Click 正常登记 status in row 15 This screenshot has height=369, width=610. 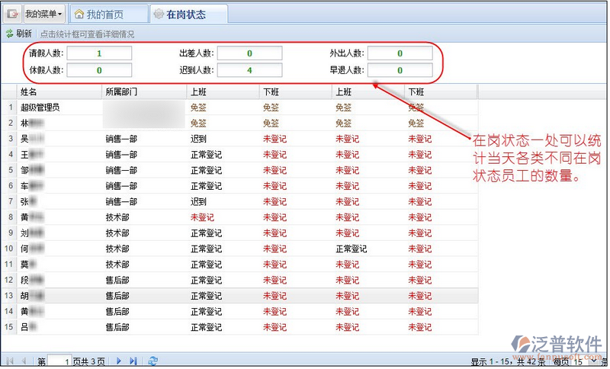[x=206, y=327]
